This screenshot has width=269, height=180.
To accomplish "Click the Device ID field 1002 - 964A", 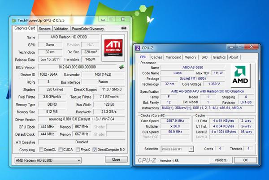I will point(48,74).
